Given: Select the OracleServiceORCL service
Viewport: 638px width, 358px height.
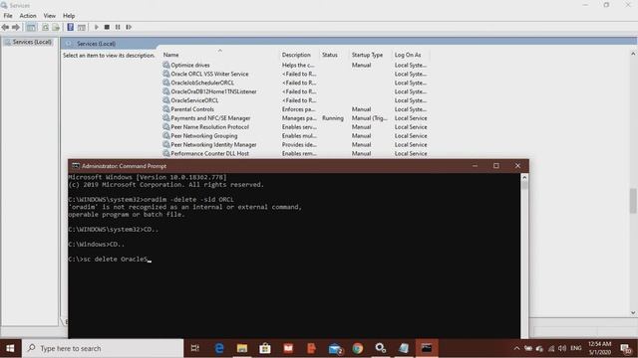Looking at the screenshot, I should (x=194, y=100).
